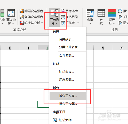Open 汇总大师... advanced tool
Screen dimensions: 128x124
tap(68, 120)
